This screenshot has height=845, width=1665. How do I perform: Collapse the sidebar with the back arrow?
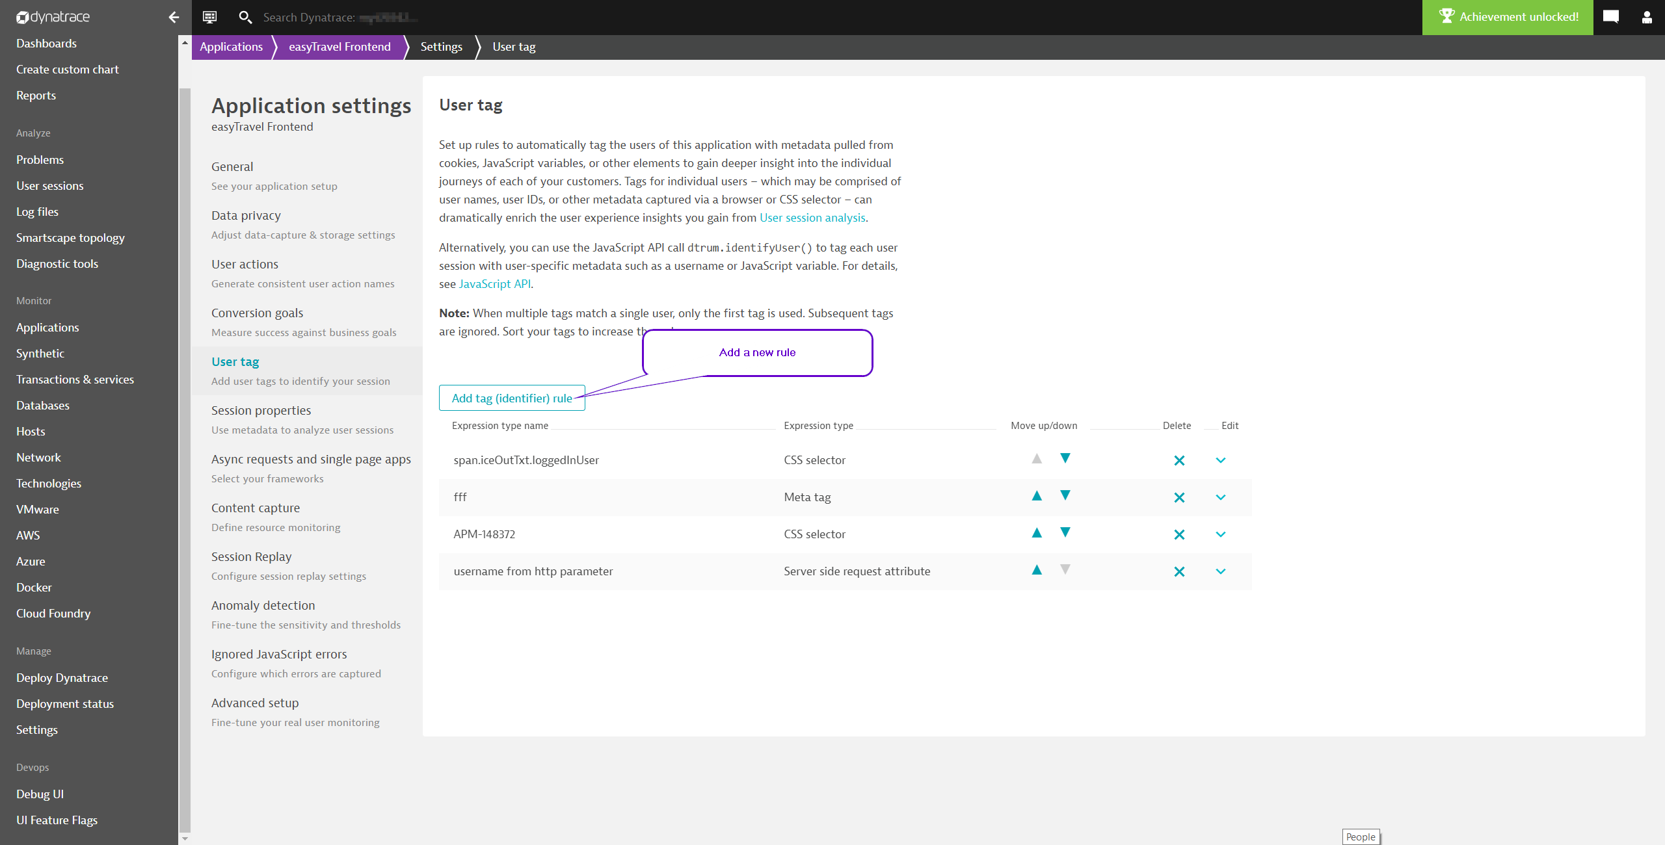174,17
